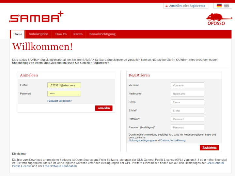This screenshot has width=235, height=176.
Task: Click the red Registrieren button
Action: [209, 148]
